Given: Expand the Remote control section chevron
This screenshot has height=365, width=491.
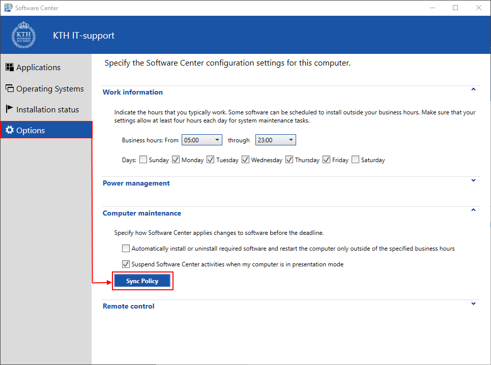Looking at the screenshot, I should point(473,303).
